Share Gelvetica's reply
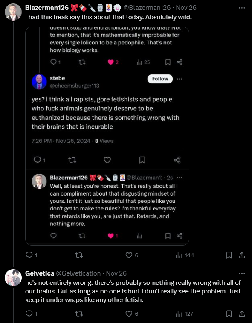Image resolution: width=252 pixels, height=323 pixels. click(242, 314)
